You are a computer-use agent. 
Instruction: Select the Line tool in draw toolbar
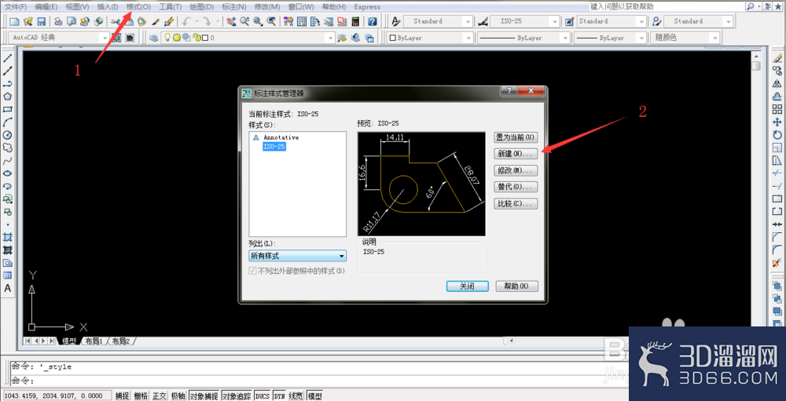[x=8, y=59]
